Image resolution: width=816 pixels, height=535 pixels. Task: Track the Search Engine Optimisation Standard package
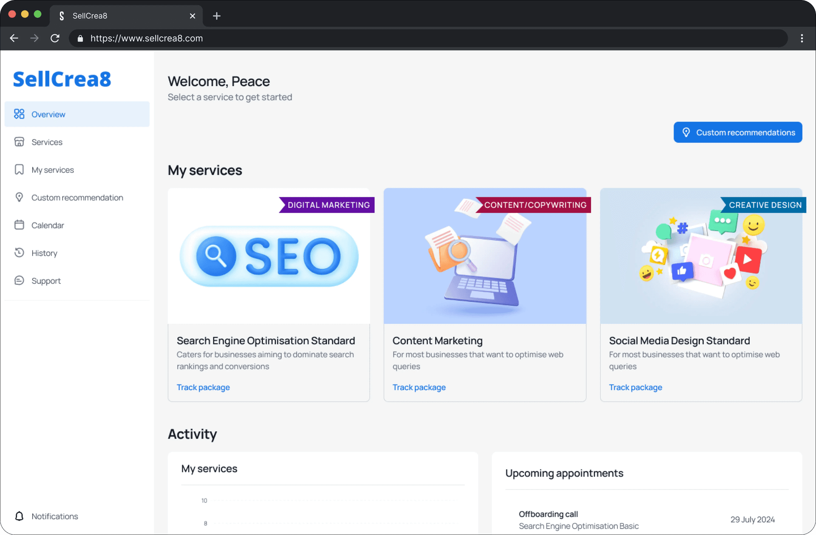click(x=202, y=387)
